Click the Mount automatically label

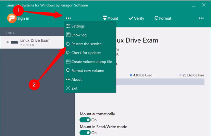(x=97, y=114)
